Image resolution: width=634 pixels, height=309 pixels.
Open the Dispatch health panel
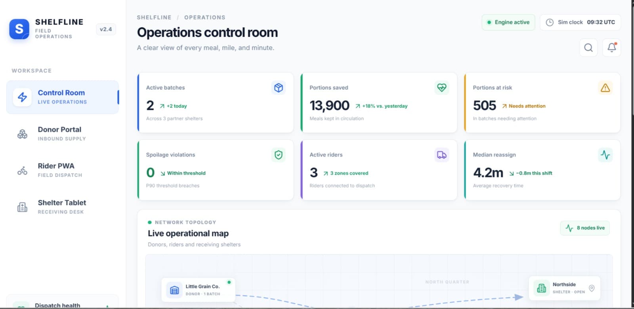click(x=63, y=302)
